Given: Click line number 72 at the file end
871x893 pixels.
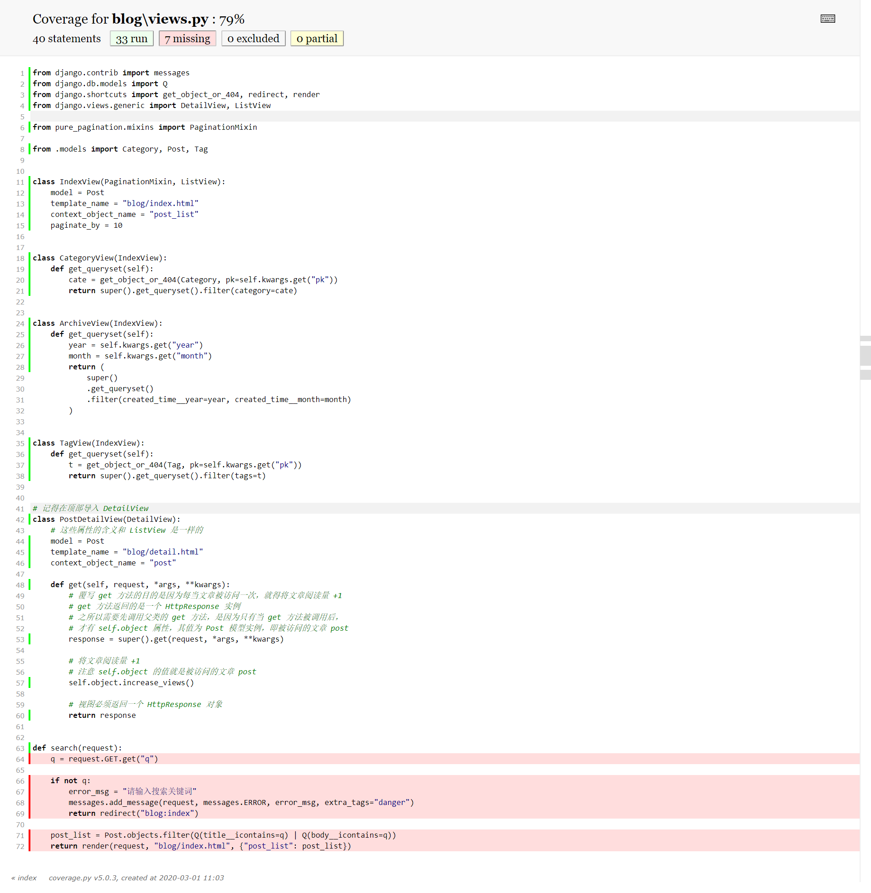Looking at the screenshot, I should [x=20, y=846].
